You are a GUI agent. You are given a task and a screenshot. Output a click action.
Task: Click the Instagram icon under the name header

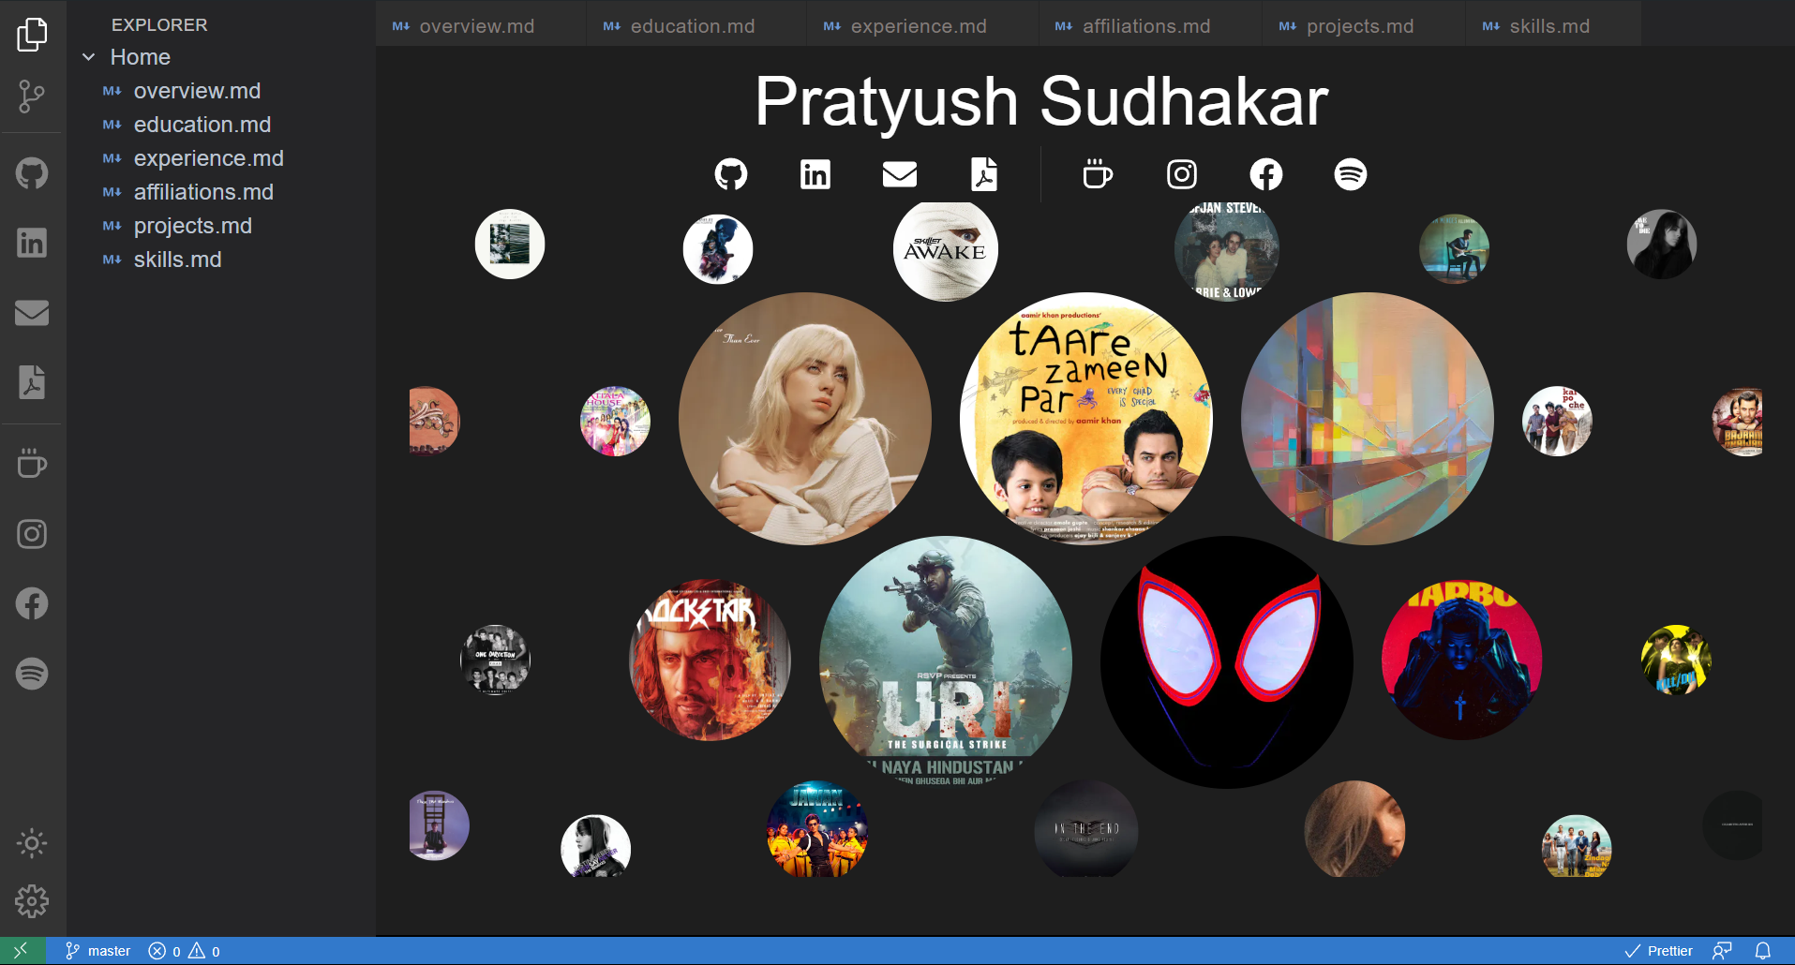1181,173
